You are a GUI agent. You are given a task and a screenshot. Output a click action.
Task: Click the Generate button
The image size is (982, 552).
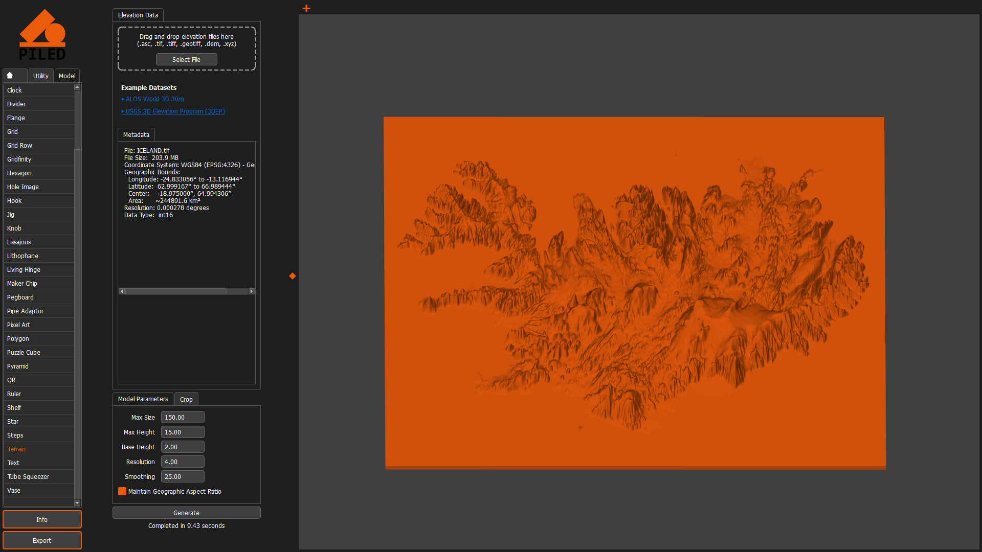tap(186, 513)
